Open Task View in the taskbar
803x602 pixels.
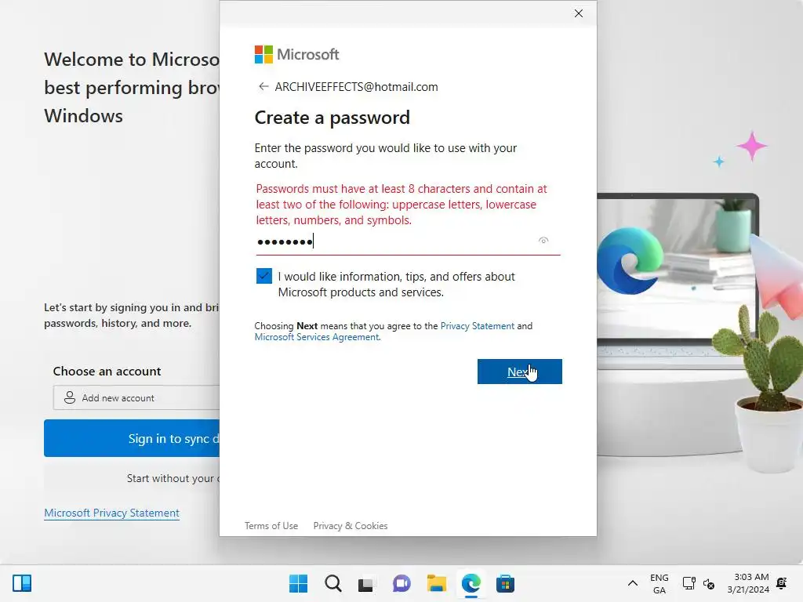(365, 583)
